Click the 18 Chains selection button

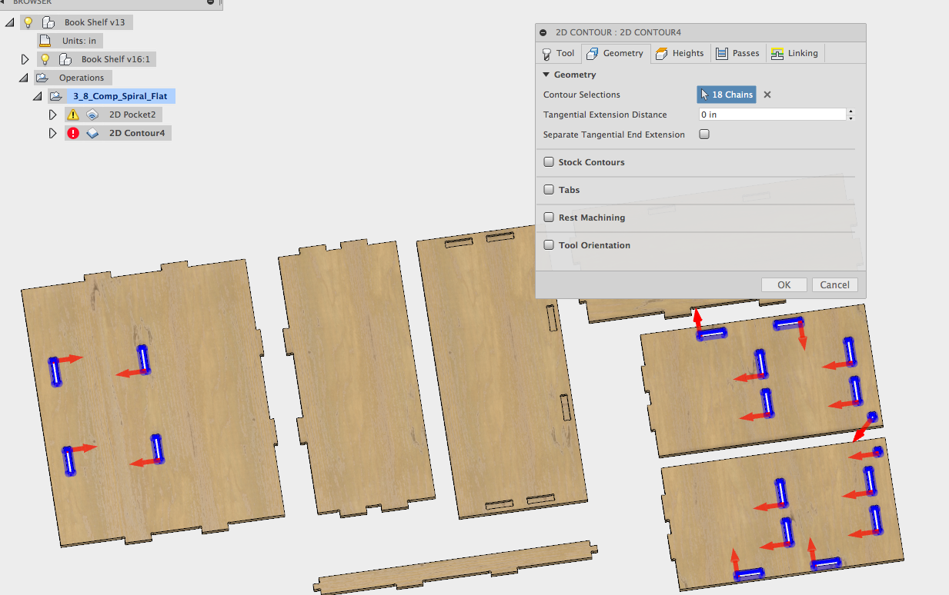click(727, 95)
